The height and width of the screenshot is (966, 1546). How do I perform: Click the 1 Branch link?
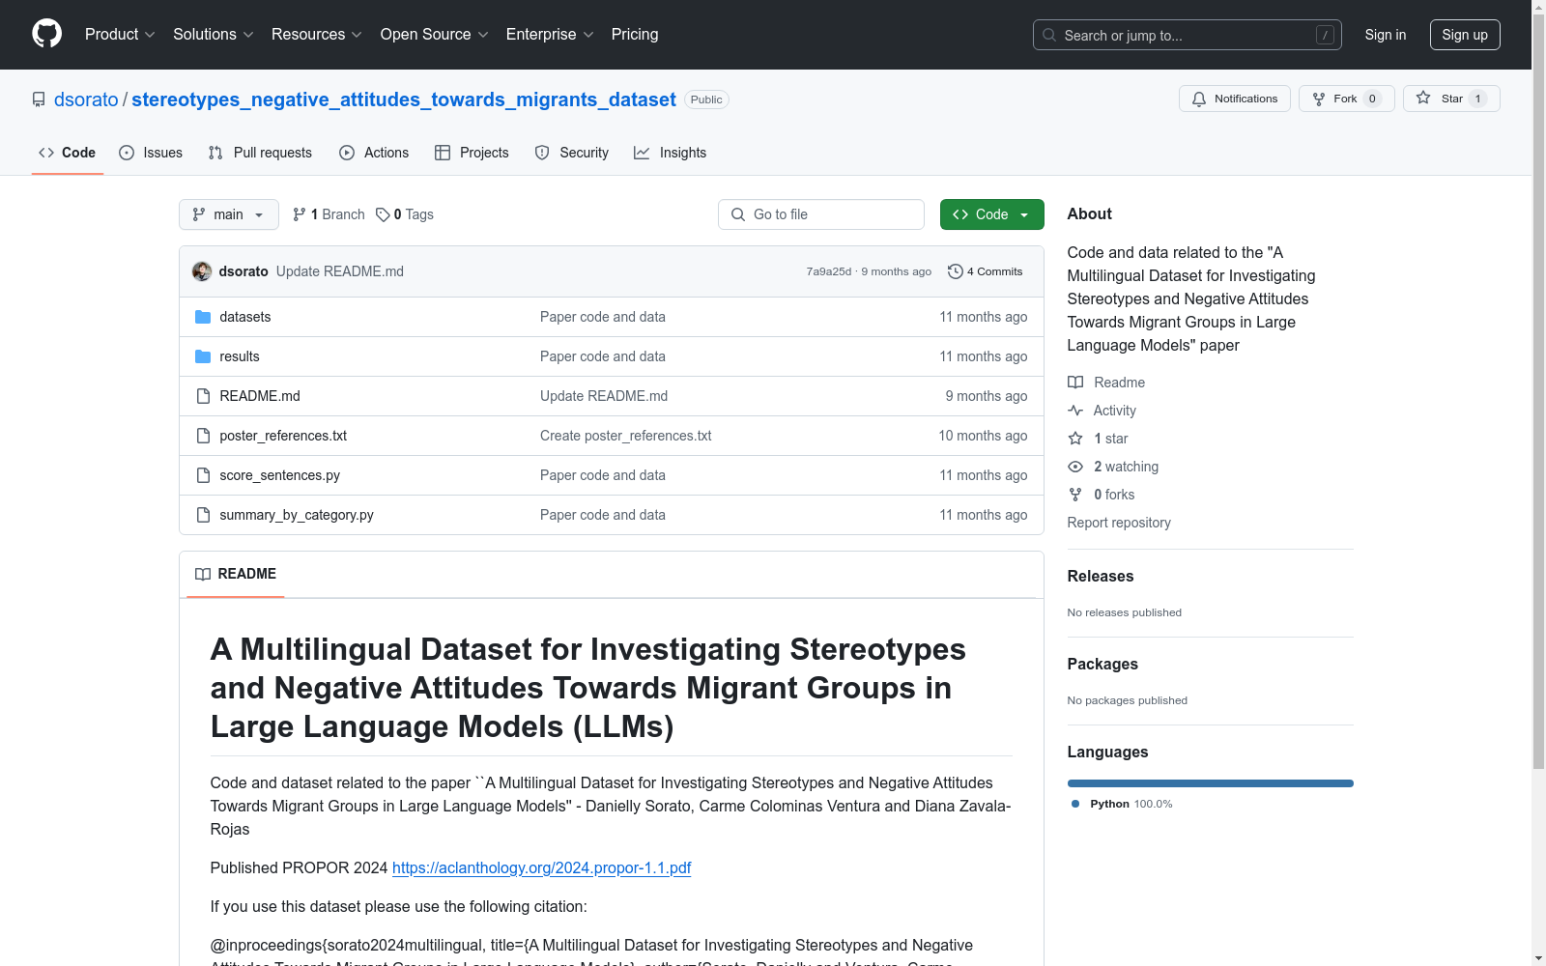329,214
